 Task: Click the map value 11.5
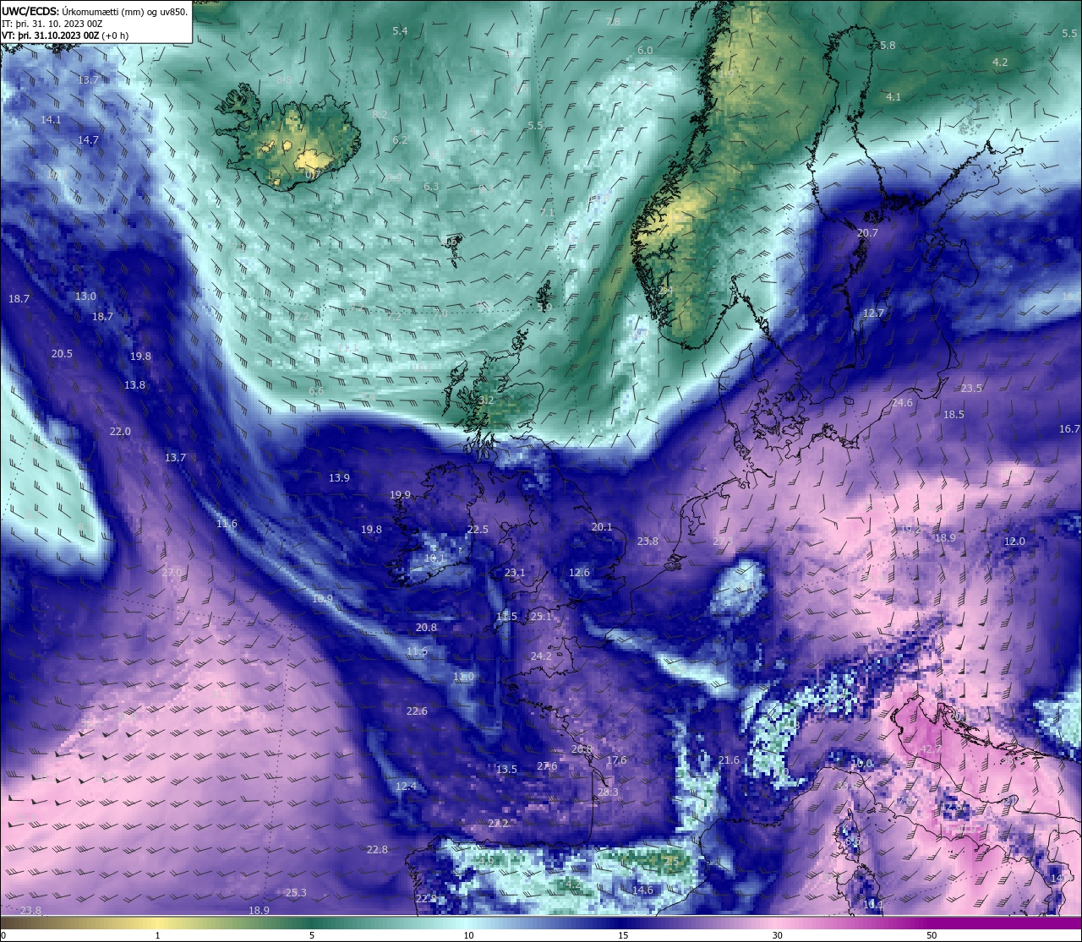coord(506,617)
